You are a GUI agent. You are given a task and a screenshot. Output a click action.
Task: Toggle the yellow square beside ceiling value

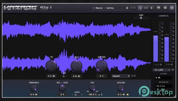(x=127, y=94)
